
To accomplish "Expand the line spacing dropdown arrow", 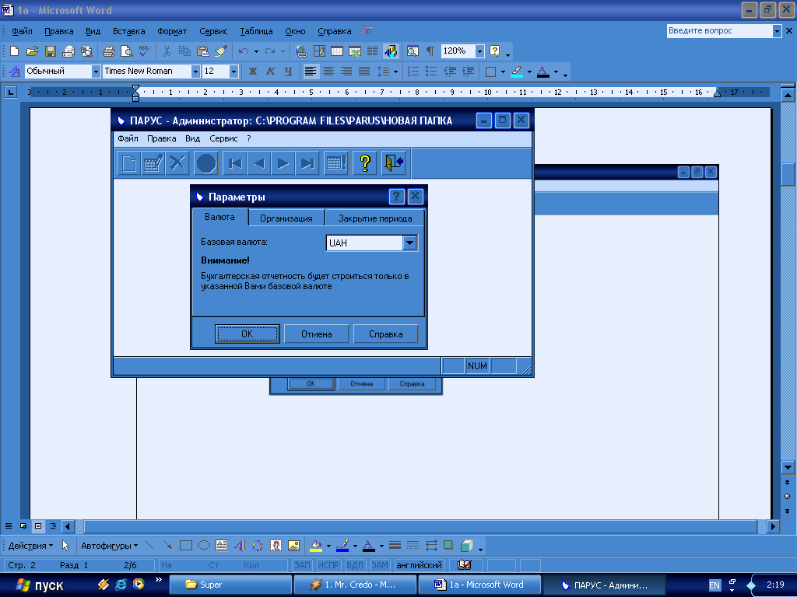I will (395, 72).
